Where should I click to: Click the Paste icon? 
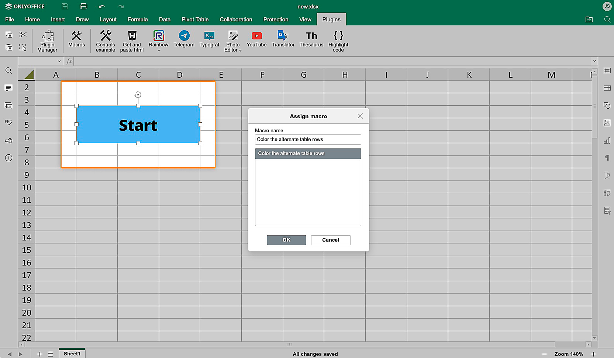tap(9, 47)
